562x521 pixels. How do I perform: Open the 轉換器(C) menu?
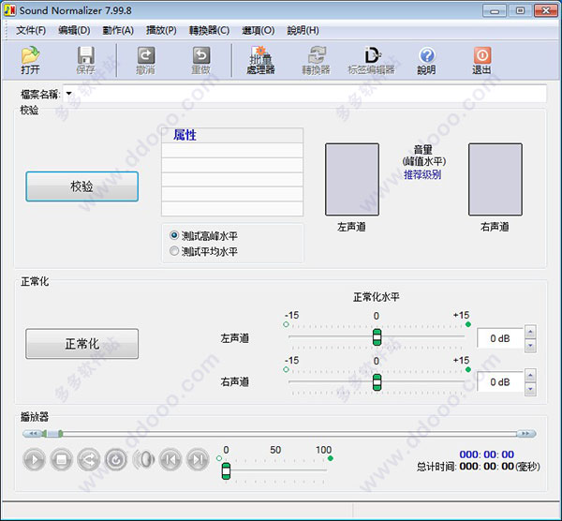click(209, 31)
